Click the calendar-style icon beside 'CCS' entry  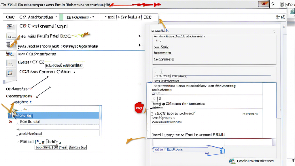[10, 72]
